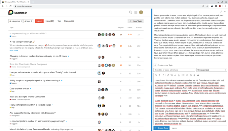
Task: Apply preformatted code formatting in composer
Action: tap(175, 75)
